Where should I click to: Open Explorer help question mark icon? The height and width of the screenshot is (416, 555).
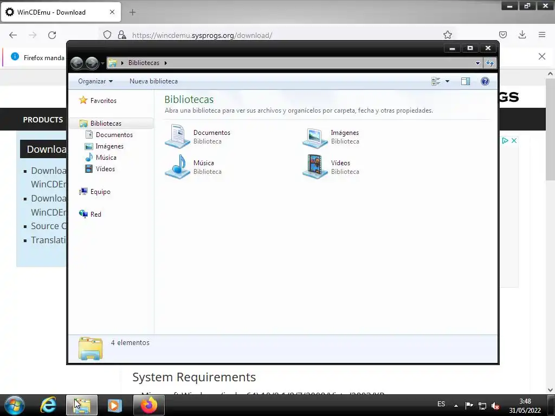tap(485, 81)
